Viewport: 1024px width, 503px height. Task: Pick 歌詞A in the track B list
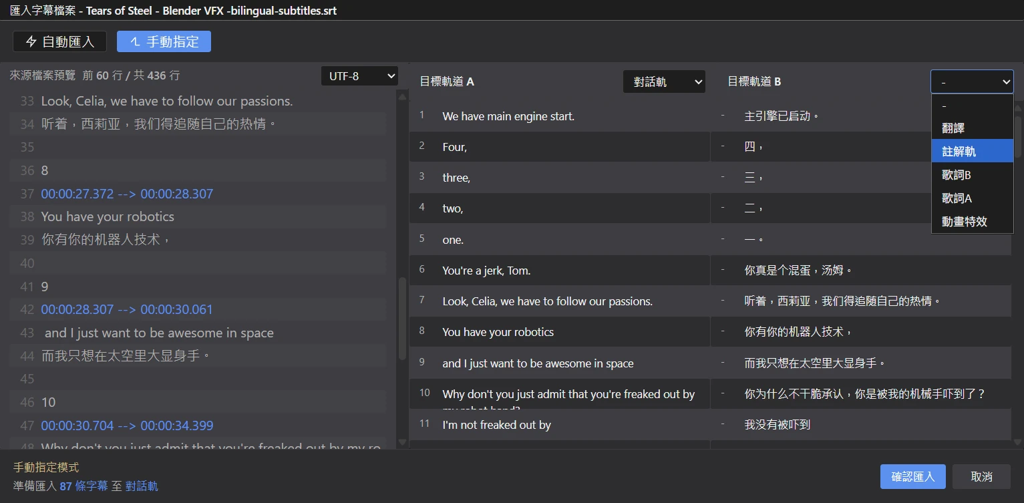(973, 198)
